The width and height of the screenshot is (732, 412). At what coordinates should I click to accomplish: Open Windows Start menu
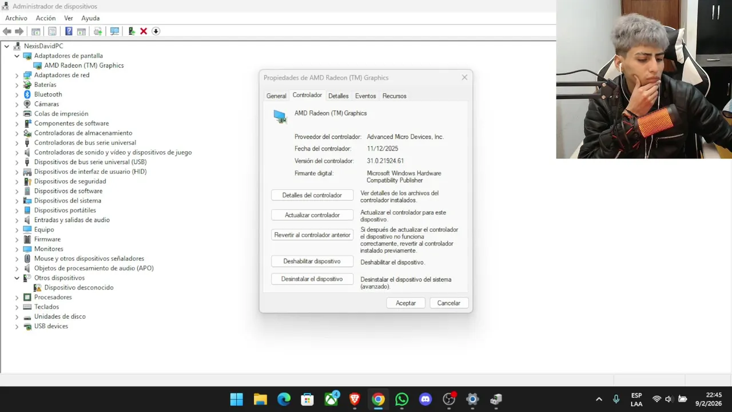[x=236, y=399]
